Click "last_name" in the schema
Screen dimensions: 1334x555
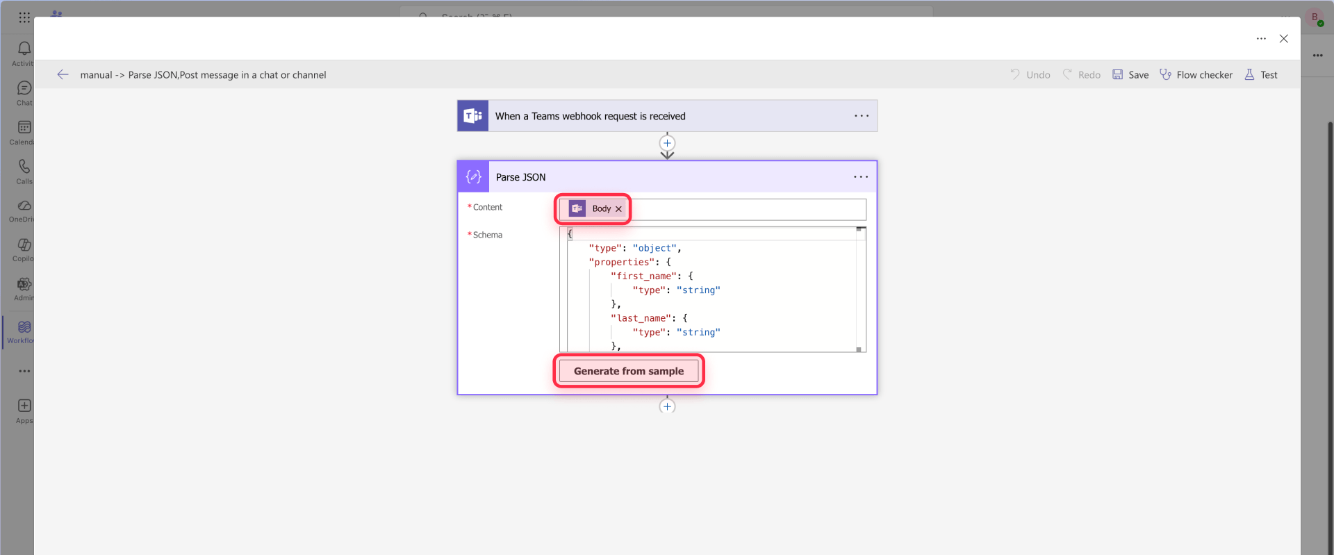pyautogui.click(x=641, y=318)
